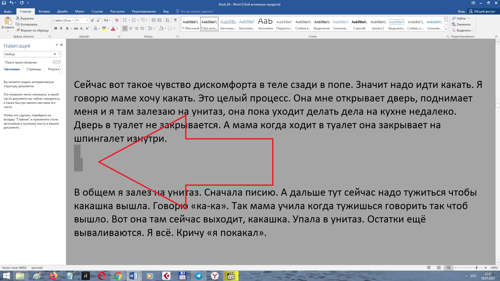Expand the styles gallery more arrow
Screen dimensions: 500x281
(x=446, y=29)
